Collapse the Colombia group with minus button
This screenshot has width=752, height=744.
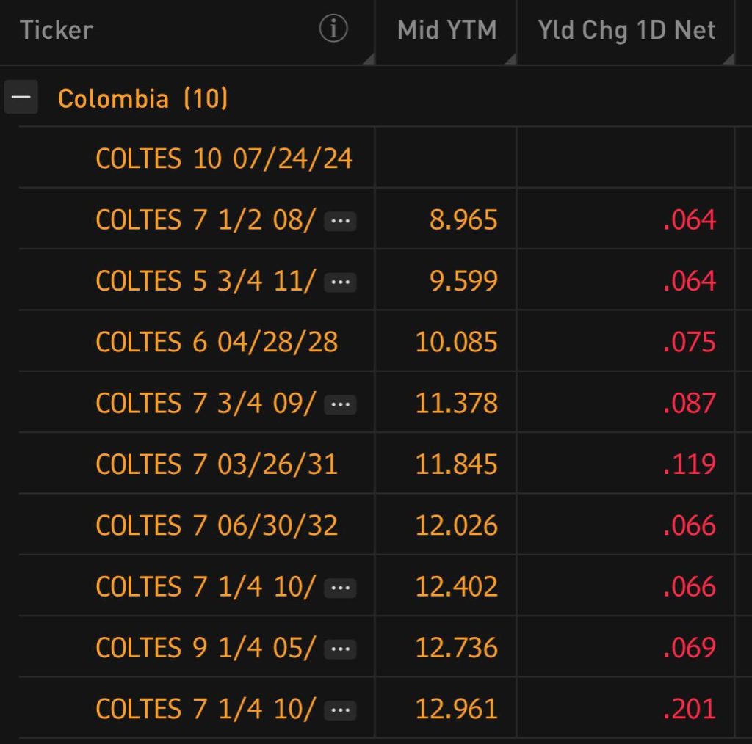coord(21,98)
